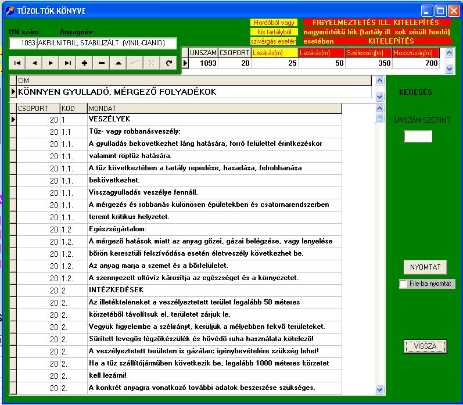Image resolution: width=463 pixels, height=405 pixels.
Task: Click row indicator of VESZÉLYEK row
Action: pyautogui.click(x=13, y=119)
